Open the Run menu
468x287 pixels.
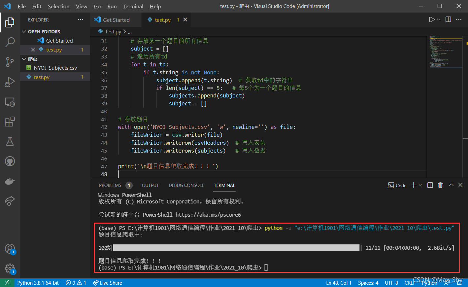[112, 6]
